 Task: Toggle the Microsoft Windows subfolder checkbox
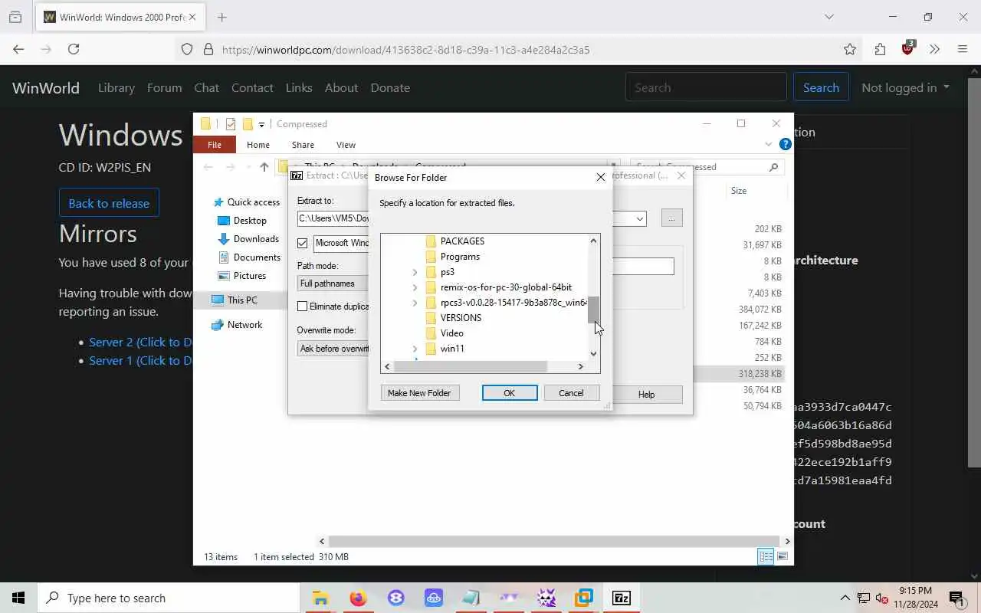pos(303,243)
